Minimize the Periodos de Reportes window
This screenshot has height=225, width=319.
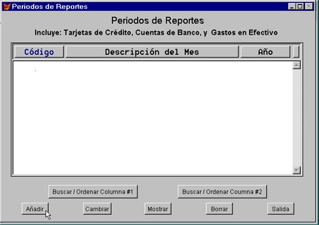click(292, 7)
